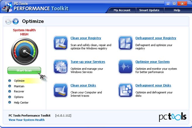Click the 'Defragment and optimize your registry' text

pos(154,47)
